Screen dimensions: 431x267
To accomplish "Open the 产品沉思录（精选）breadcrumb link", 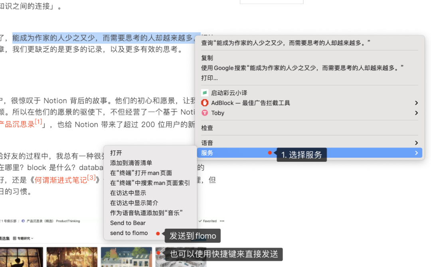I will click(40, 221).
